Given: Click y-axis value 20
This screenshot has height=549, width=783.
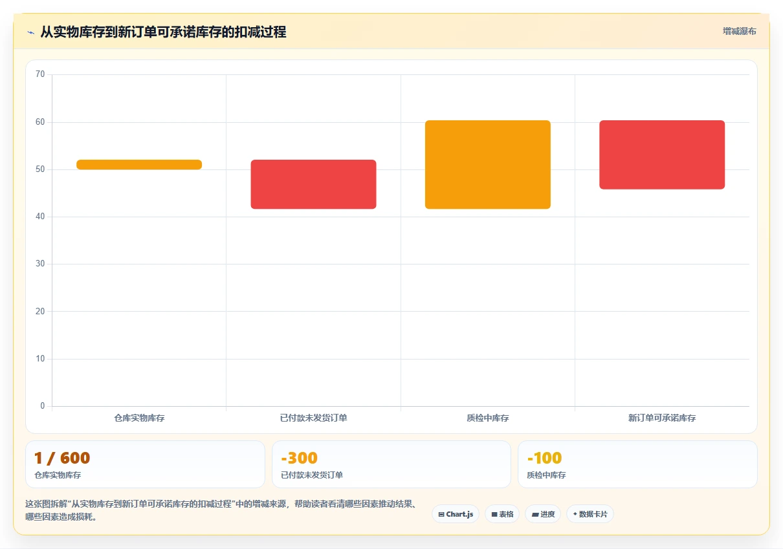Looking at the screenshot, I should pos(40,312).
